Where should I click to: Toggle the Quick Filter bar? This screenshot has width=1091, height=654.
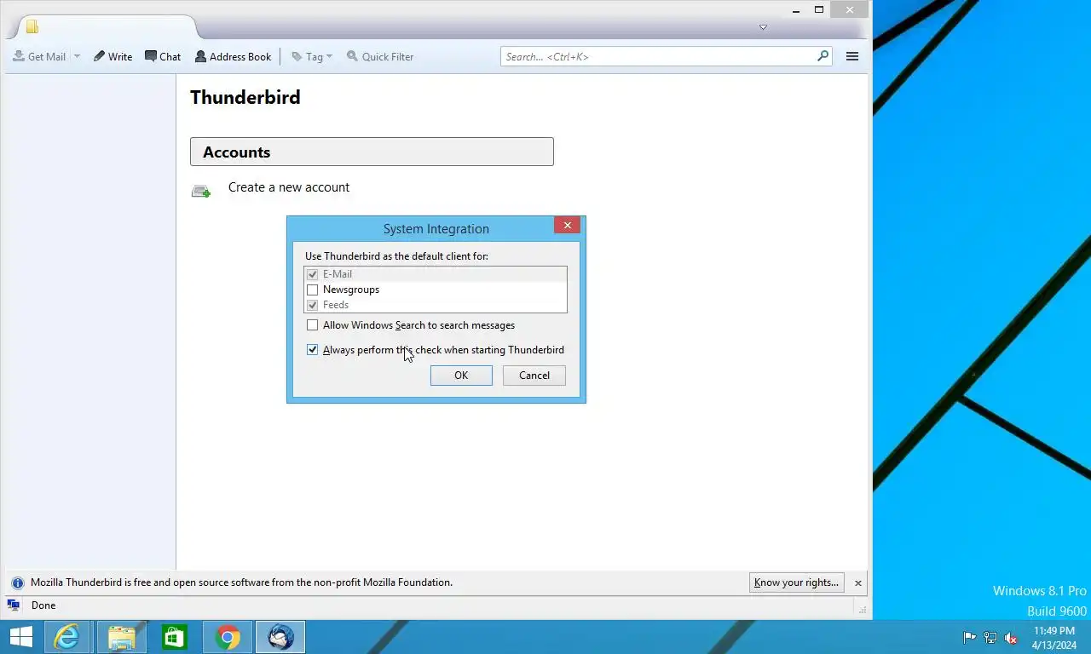click(x=380, y=56)
